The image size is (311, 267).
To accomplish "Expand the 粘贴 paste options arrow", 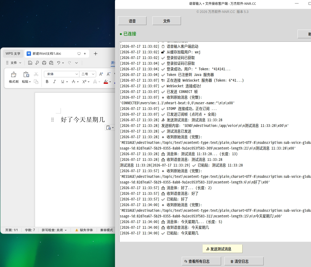I will (30, 82).
